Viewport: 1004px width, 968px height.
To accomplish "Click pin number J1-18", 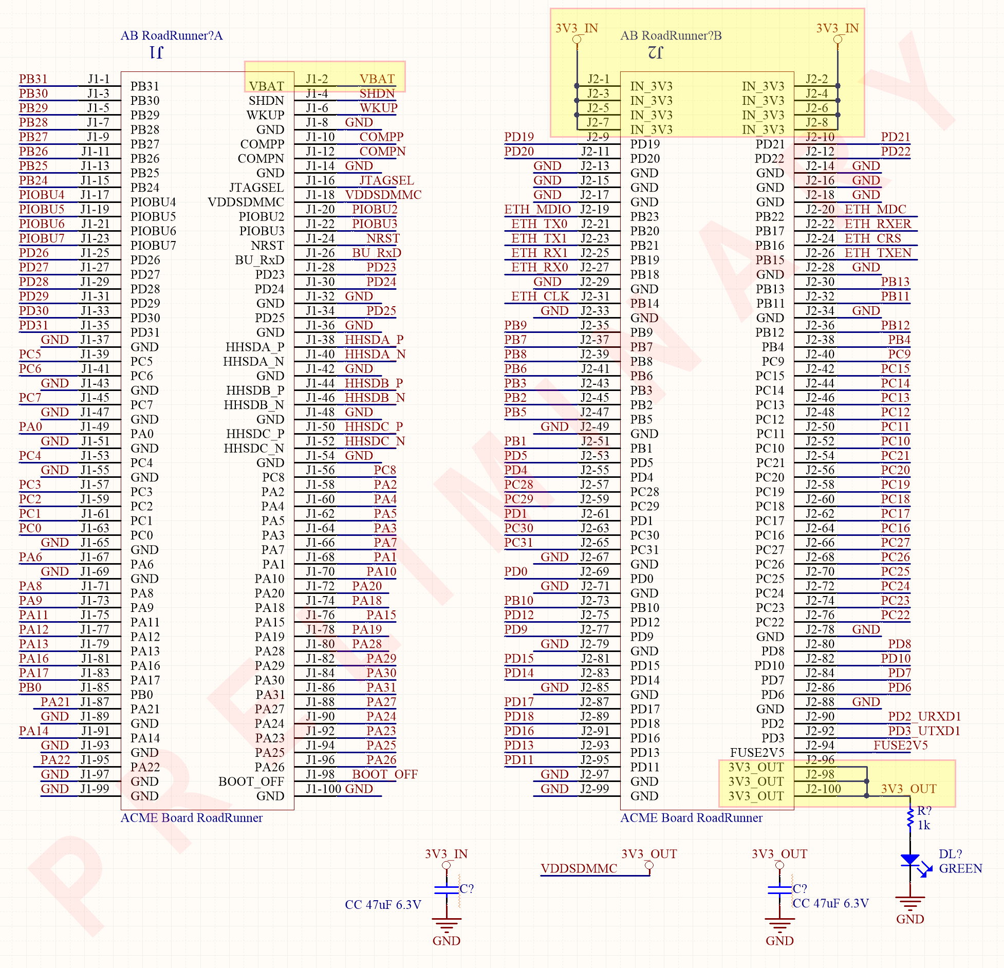I will click(320, 195).
